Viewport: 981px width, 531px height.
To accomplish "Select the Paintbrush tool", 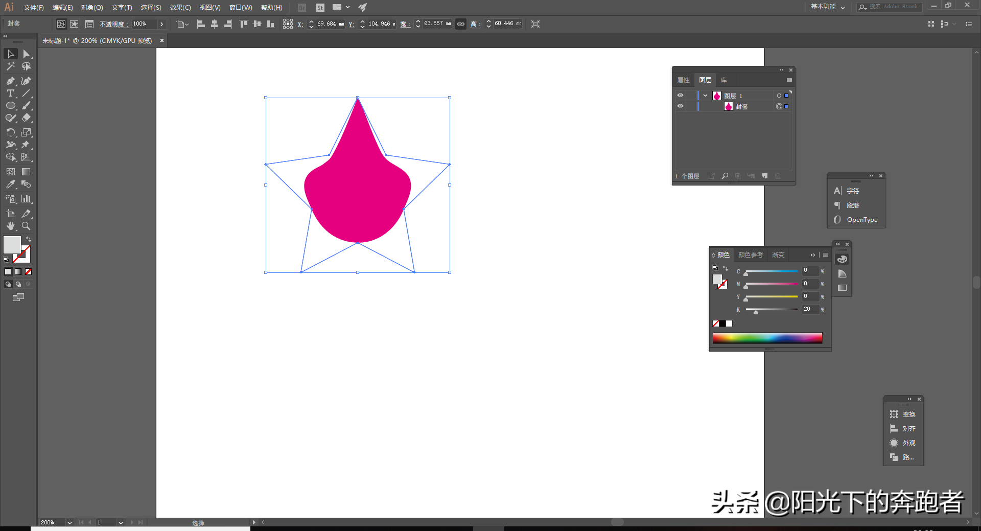I will 26,105.
